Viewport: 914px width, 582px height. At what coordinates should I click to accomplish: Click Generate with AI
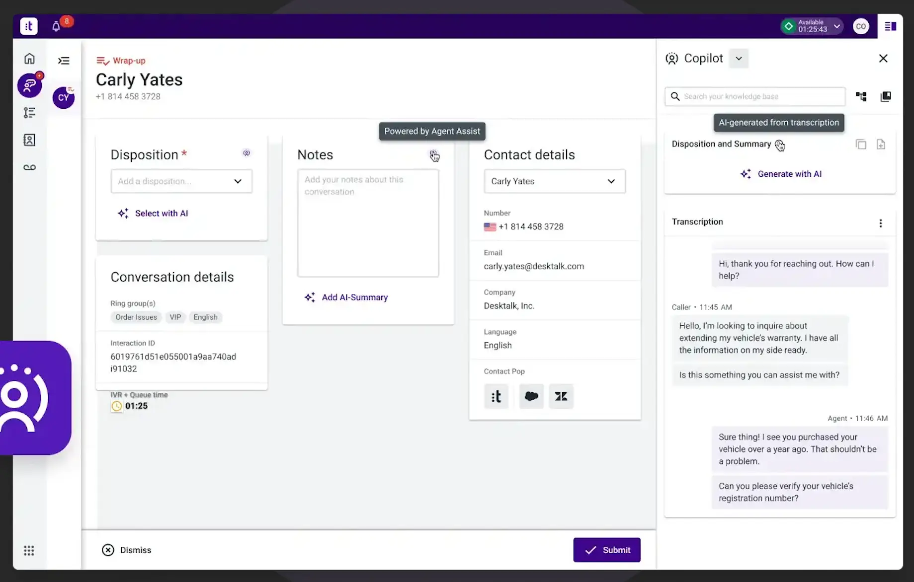coord(780,174)
